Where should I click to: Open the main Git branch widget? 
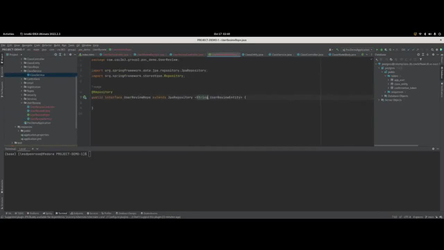(x=429, y=217)
